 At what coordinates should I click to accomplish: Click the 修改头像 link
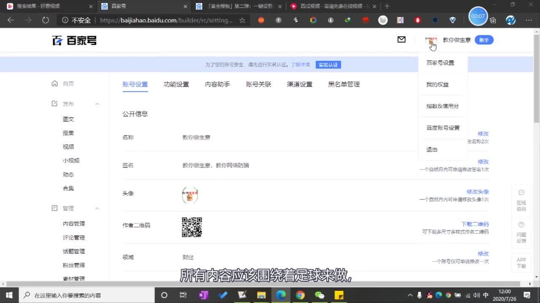point(477,191)
